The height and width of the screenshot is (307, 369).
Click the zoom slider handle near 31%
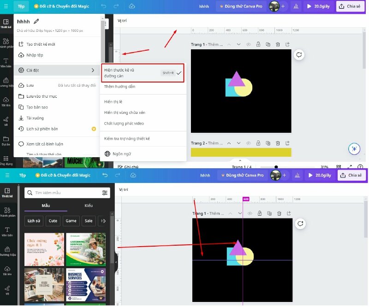276,167
